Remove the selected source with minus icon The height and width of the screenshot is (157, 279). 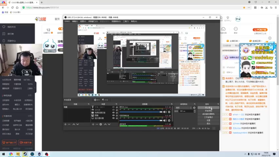click(x=97, y=124)
